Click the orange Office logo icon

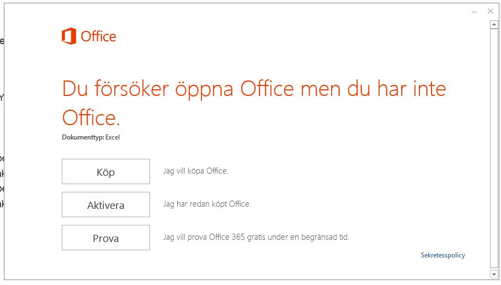[x=69, y=36]
